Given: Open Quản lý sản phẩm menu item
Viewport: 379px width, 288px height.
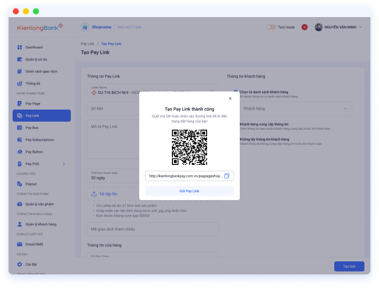Looking at the screenshot, I should [x=42, y=204].
